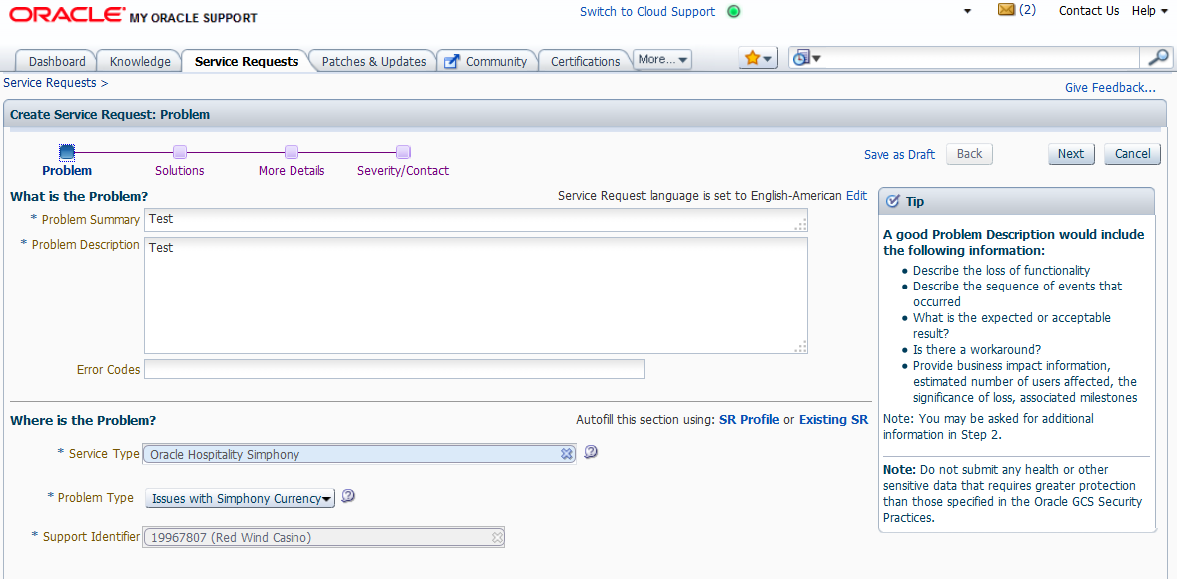Click the Cancel button
The height and width of the screenshot is (579, 1177).
pyautogui.click(x=1133, y=153)
